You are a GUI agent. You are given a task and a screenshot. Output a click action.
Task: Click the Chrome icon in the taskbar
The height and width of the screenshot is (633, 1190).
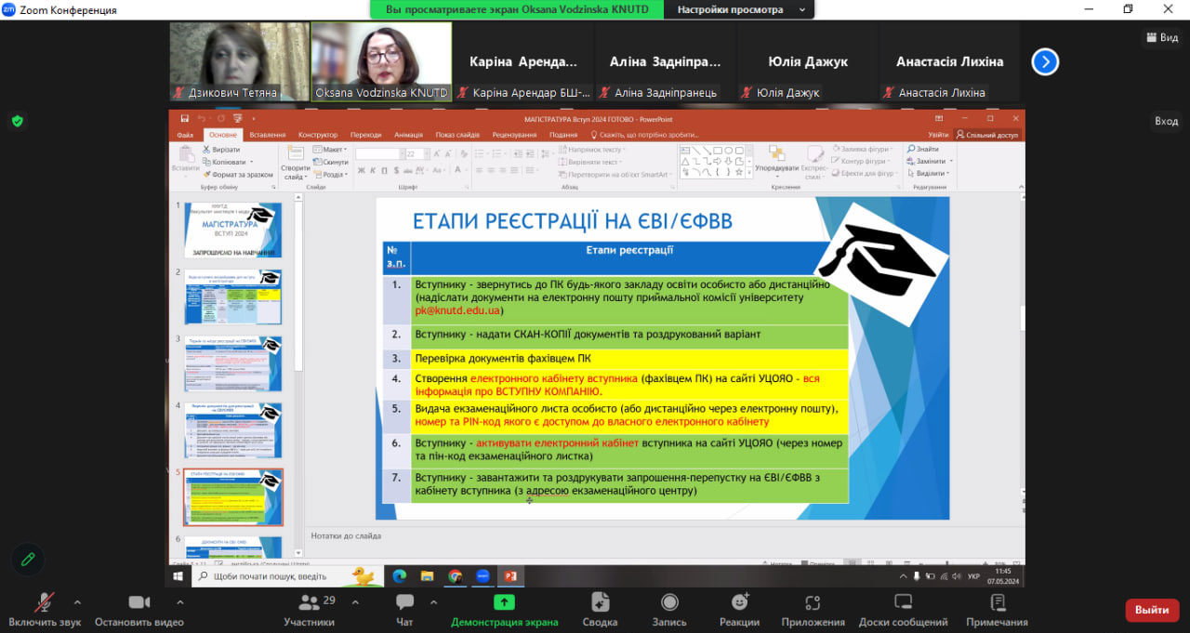pyautogui.click(x=455, y=576)
